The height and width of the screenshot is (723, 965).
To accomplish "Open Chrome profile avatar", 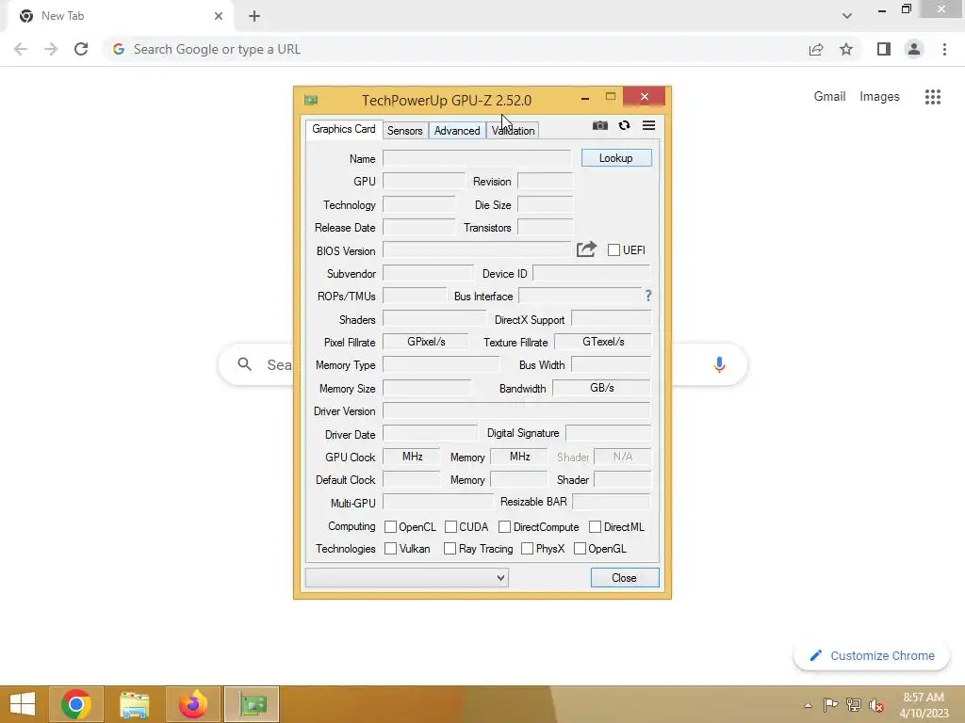I will 914,49.
